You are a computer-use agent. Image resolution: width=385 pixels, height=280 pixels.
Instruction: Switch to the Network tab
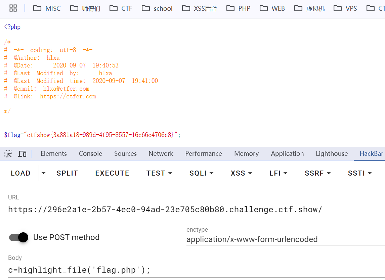(x=161, y=154)
